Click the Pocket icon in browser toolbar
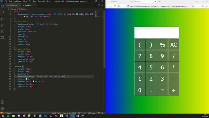This screenshot has width=209, height=118. coord(202,6)
